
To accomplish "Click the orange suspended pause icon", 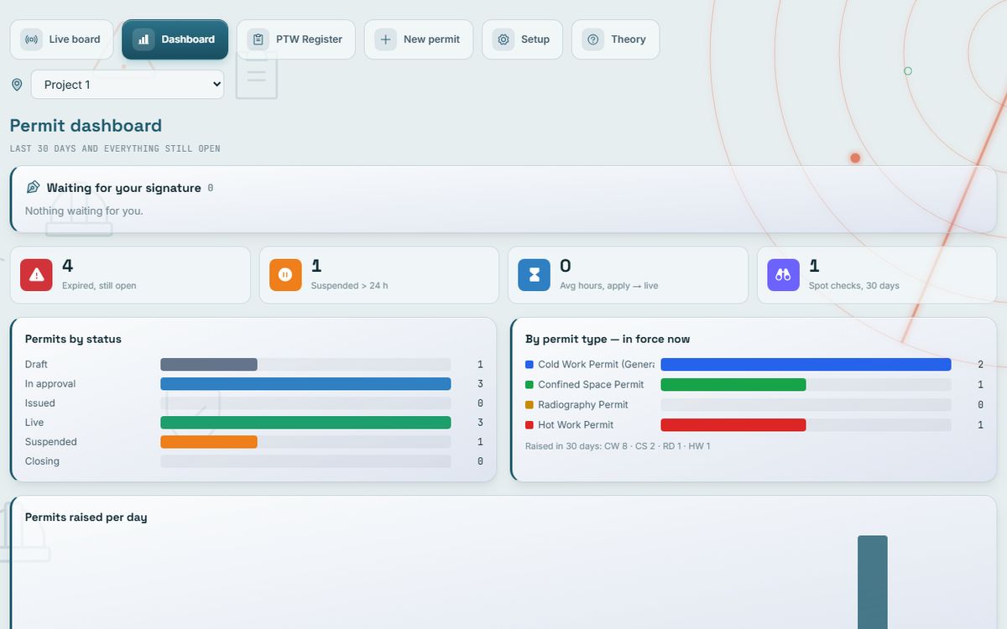I will (285, 275).
